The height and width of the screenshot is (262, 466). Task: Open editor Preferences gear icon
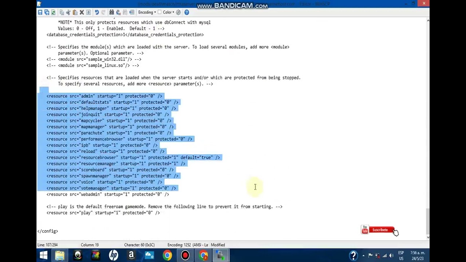pyautogui.click(x=178, y=12)
